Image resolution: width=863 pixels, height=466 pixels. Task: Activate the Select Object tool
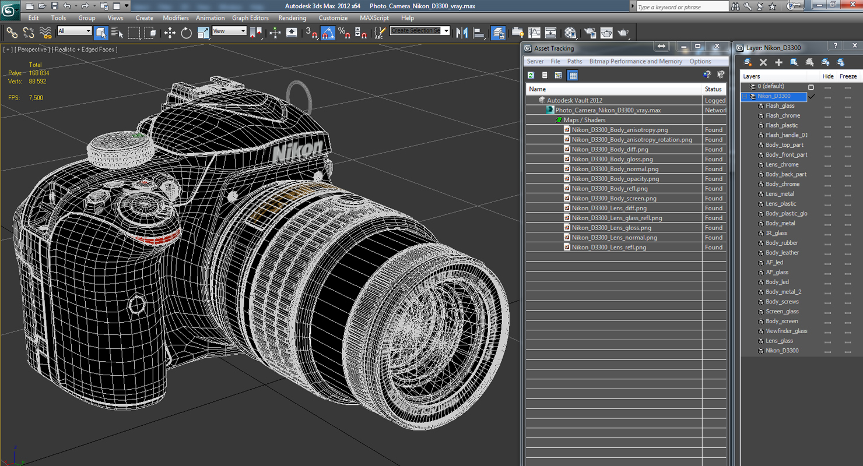pyautogui.click(x=101, y=33)
